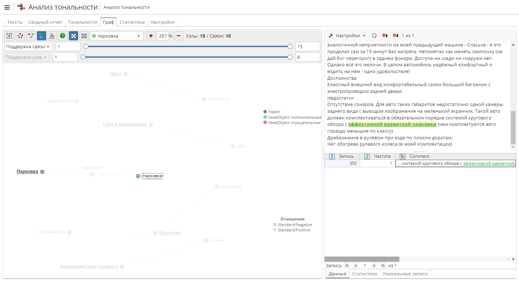Click the Анализ тональности app logo icon
The image size is (519, 281).
tap(21, 7)
